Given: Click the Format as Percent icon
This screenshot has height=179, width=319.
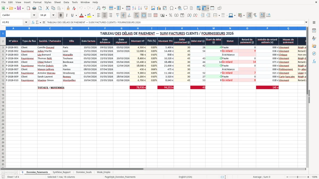Looking at the screenshot, I should 171,15.
